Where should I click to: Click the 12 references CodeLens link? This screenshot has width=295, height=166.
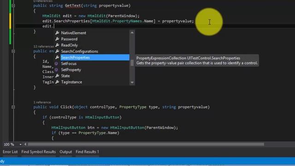(44, 46)
